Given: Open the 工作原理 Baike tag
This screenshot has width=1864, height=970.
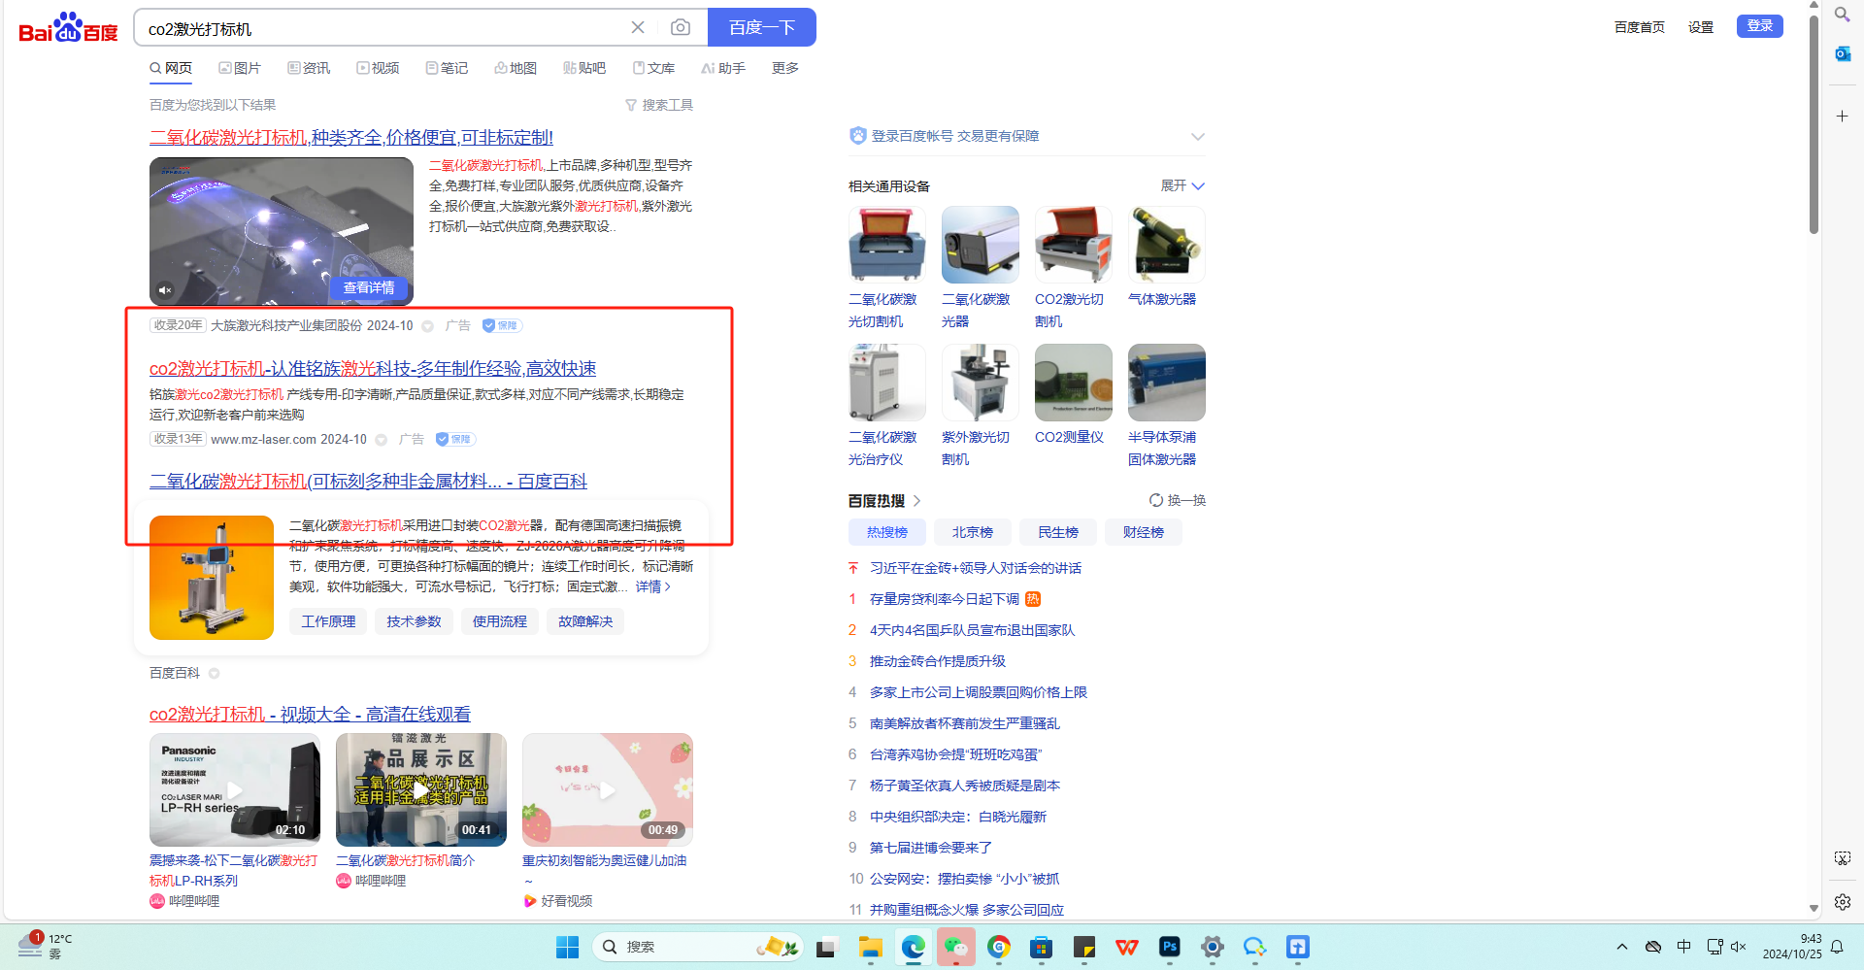Looking at the screenshot, I should point(328,621).
